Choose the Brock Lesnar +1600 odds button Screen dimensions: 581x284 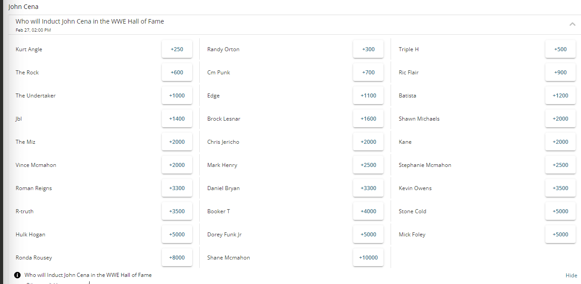coord(368,119)
